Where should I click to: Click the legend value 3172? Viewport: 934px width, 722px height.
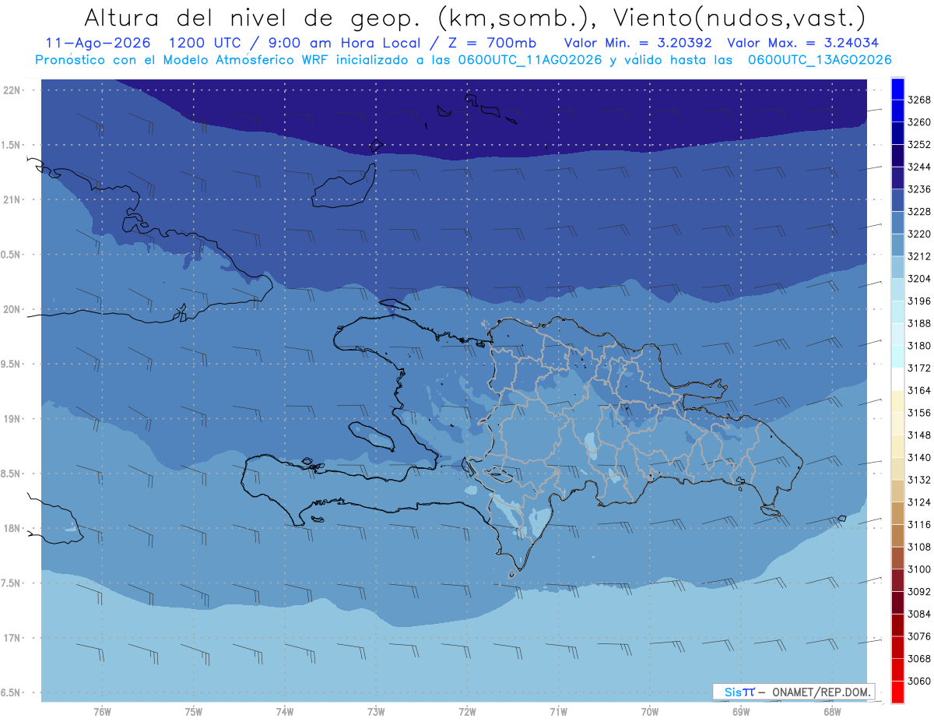(919, 368)
